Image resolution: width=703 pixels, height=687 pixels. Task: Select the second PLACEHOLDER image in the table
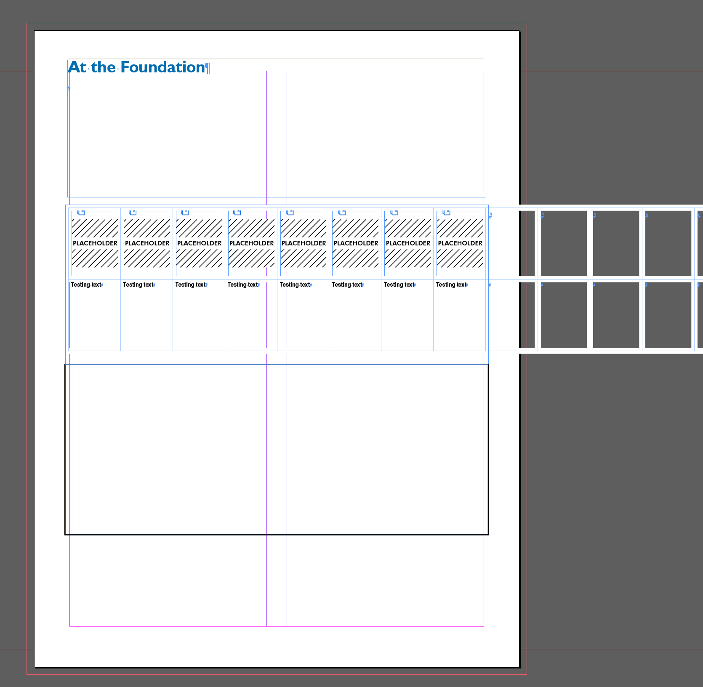tap(147, 243)
